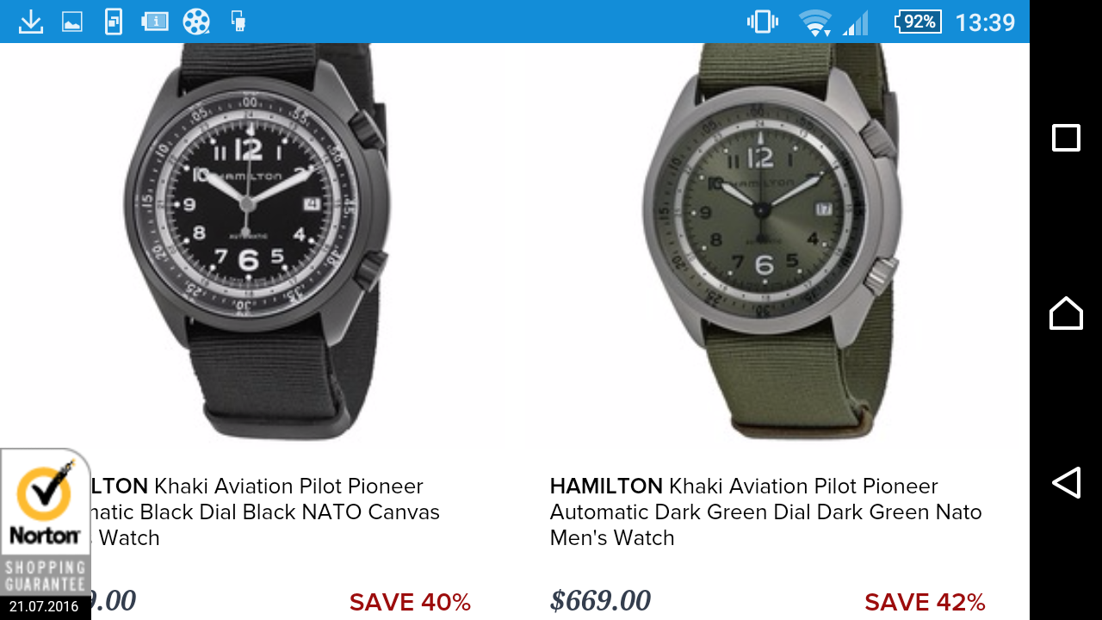Open the recent apps overview
Image resolution: width=1102 pixels, height=620 pixels.
[1066, 138]
